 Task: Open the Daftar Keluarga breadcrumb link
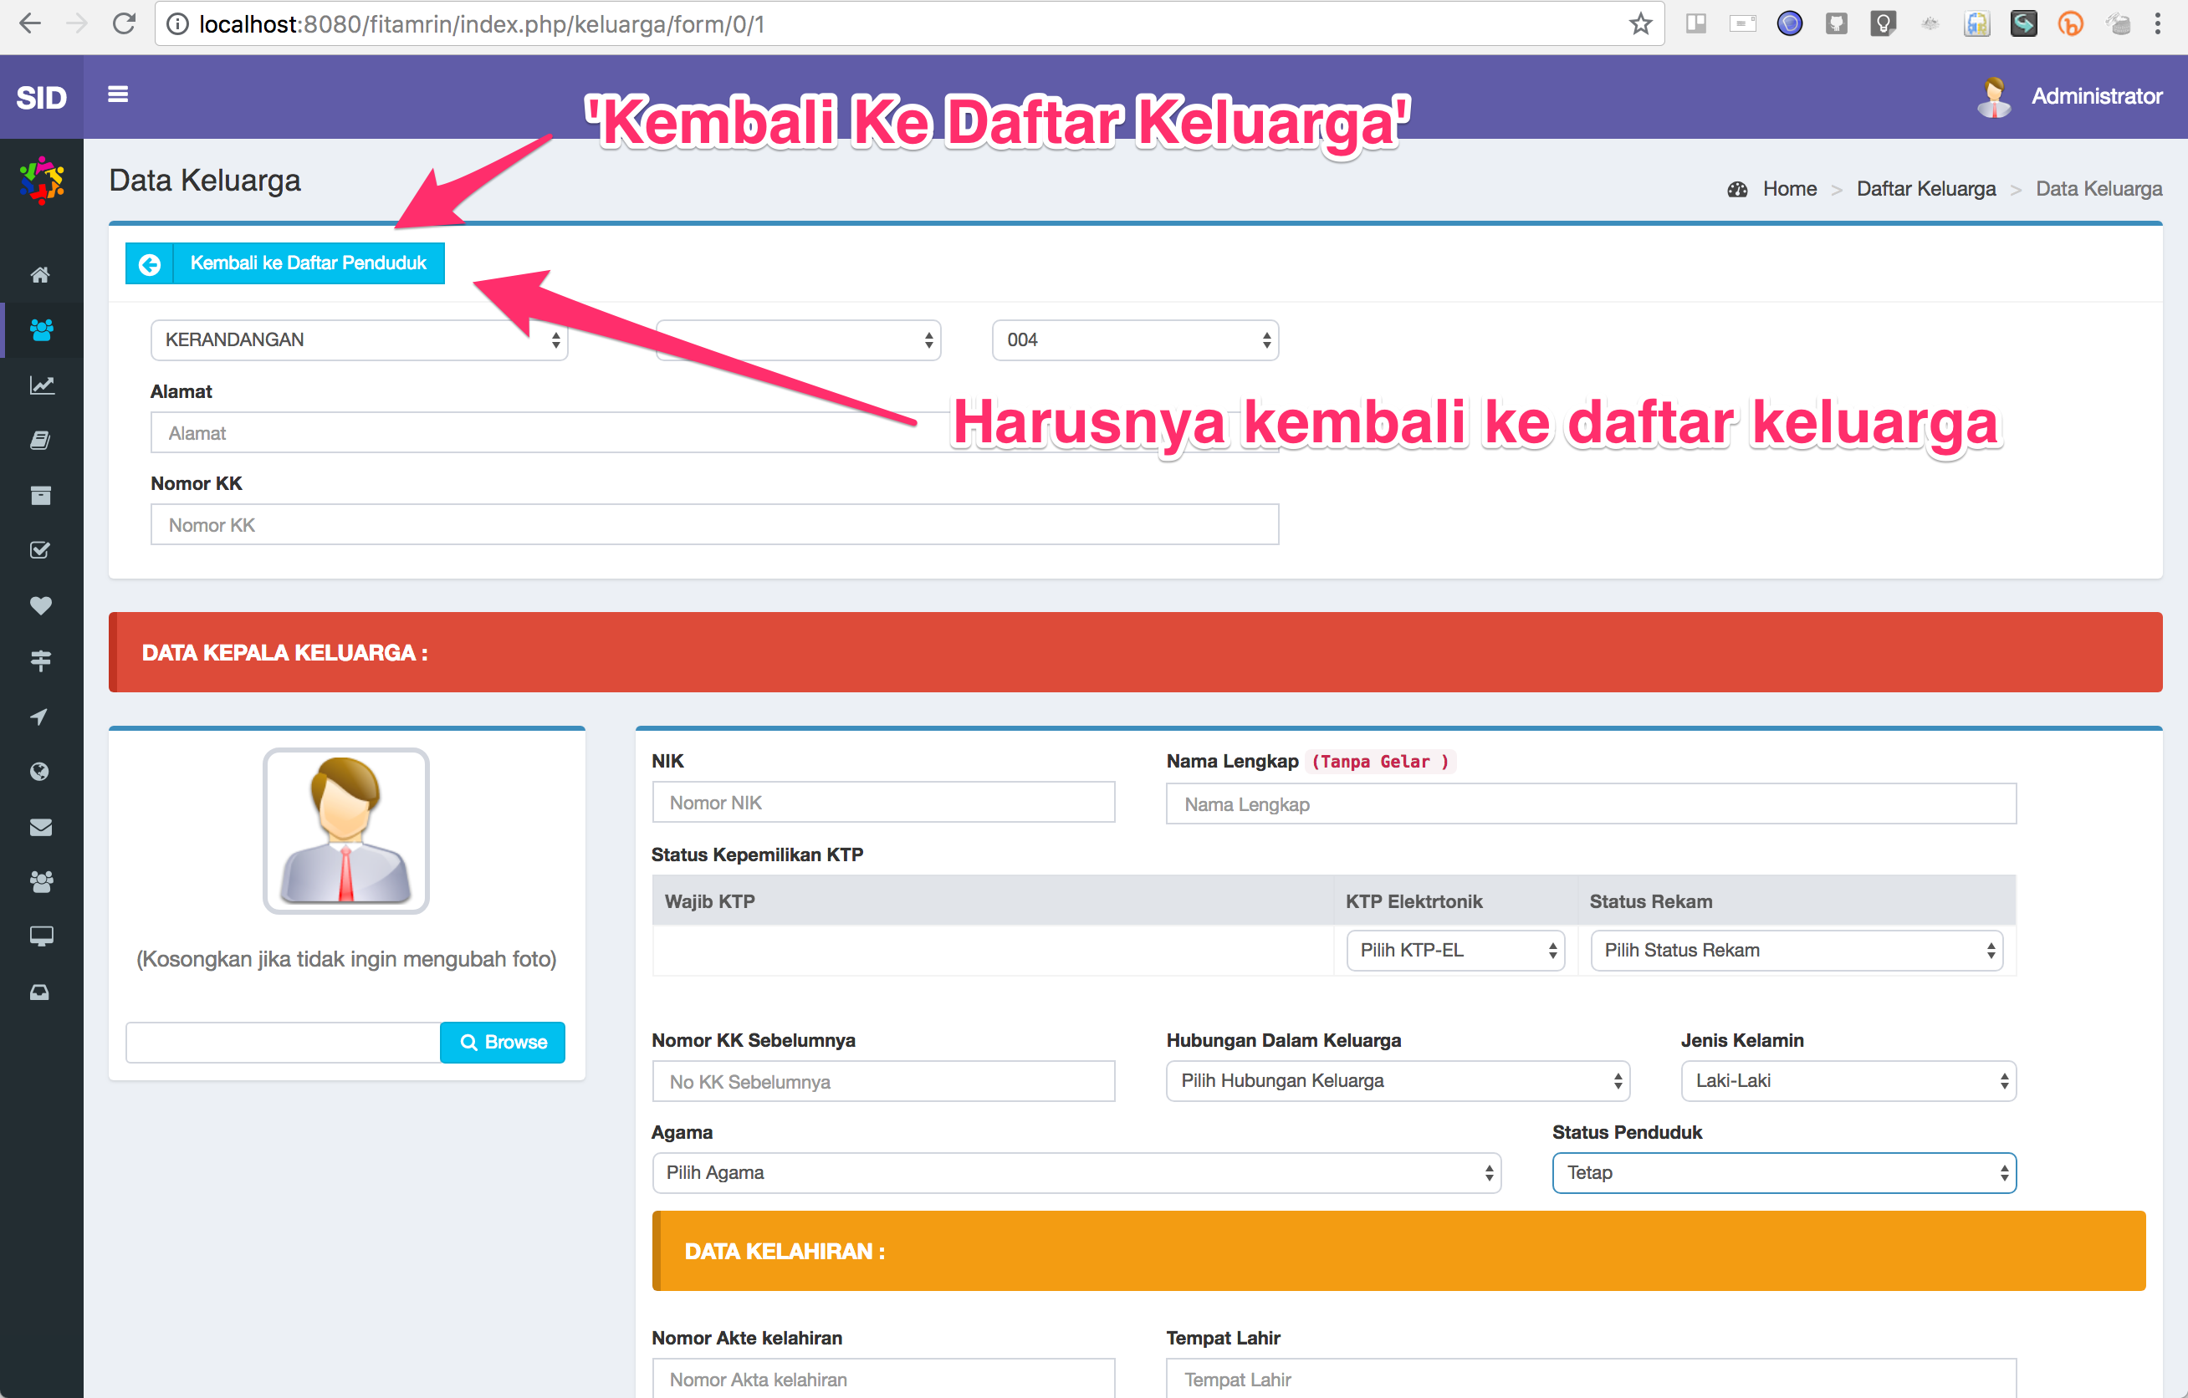[1925, 188]
